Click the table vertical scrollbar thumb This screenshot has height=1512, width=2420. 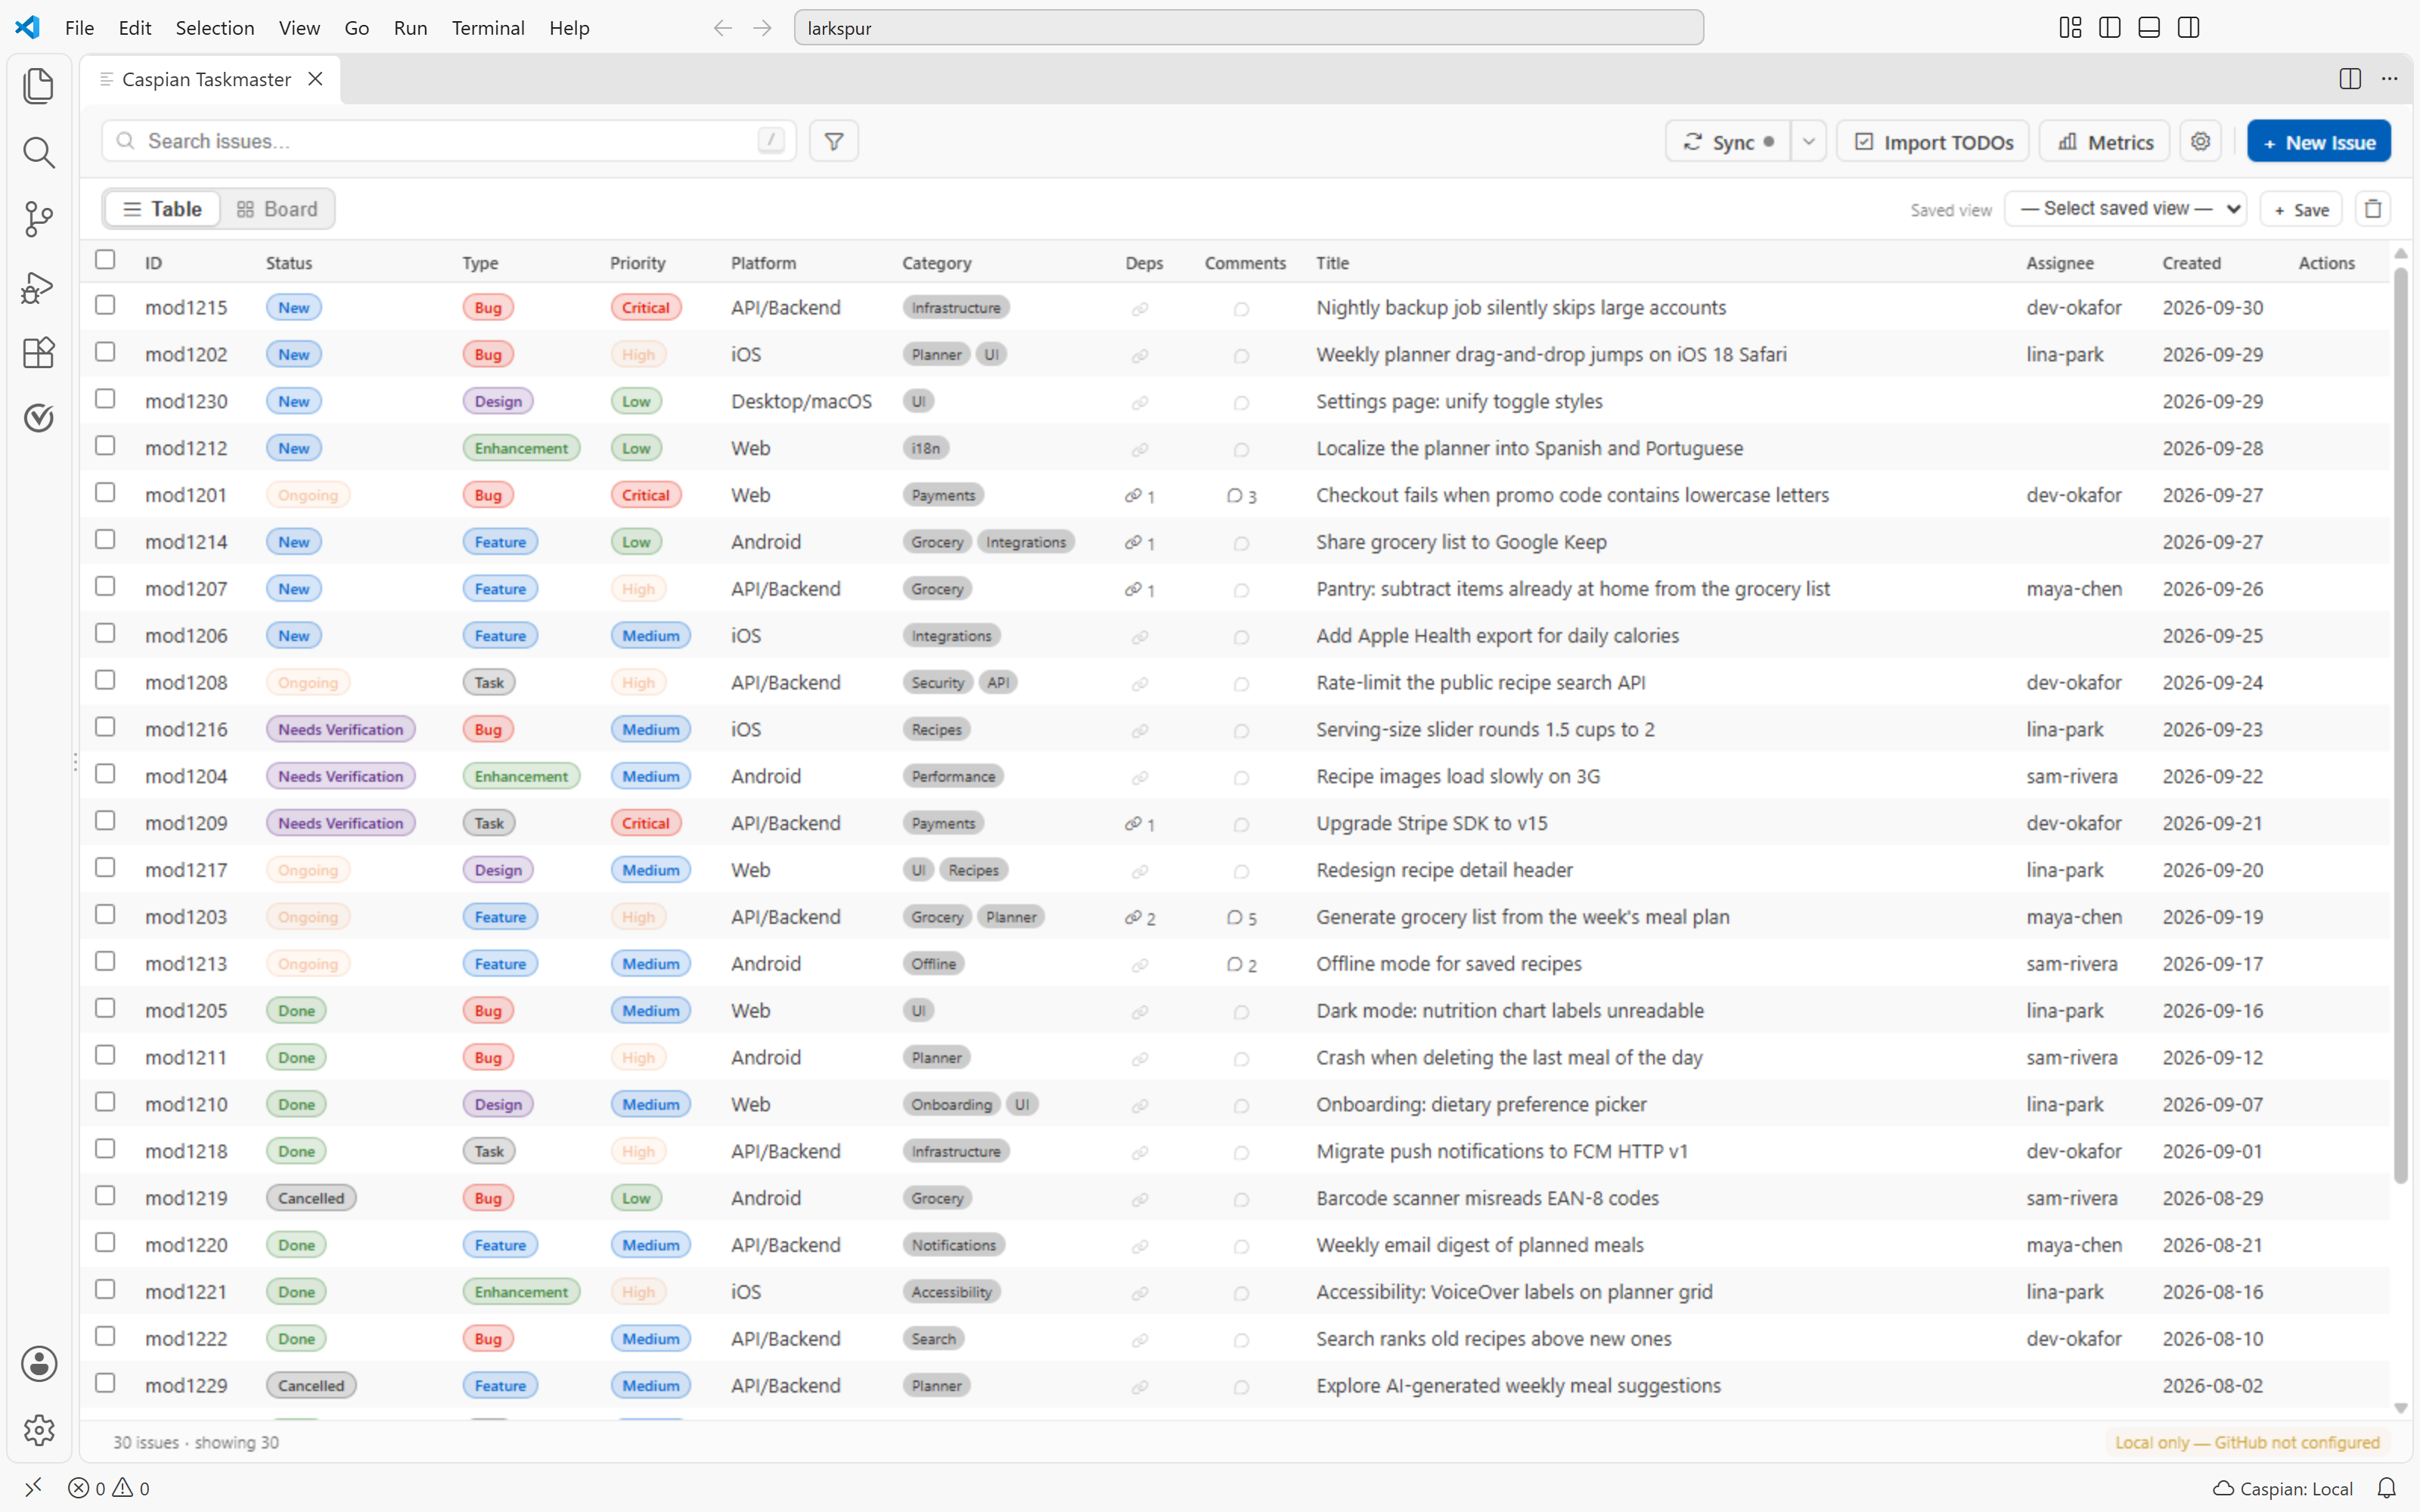pyautogui.click(x=2400, y=725)
